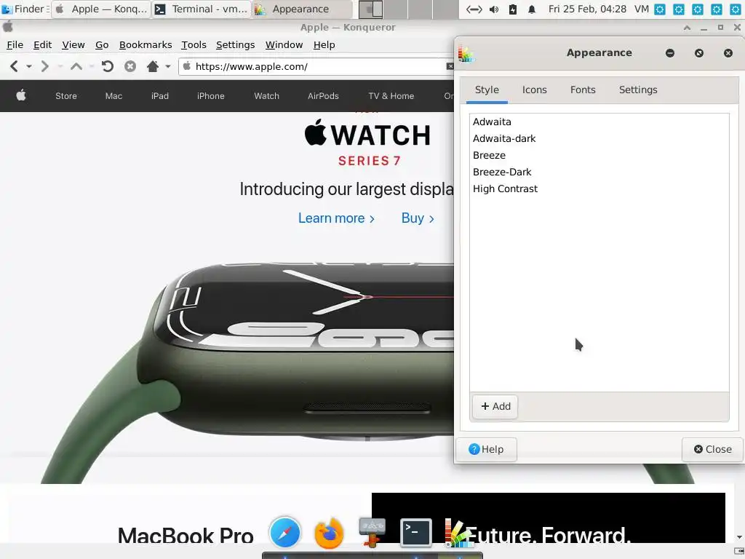
Task: Open the Settings menu in Konqueror
Action: [x=235, y=44]
